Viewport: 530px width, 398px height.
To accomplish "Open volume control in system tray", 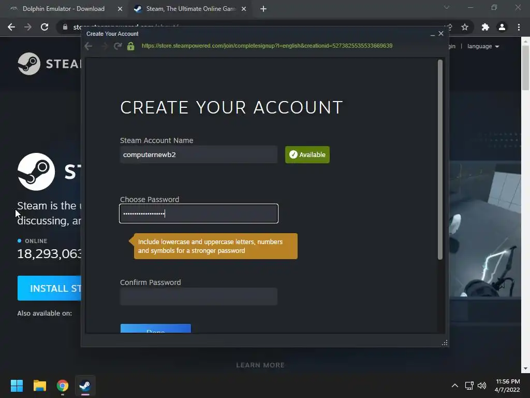I will coord(482,386).
